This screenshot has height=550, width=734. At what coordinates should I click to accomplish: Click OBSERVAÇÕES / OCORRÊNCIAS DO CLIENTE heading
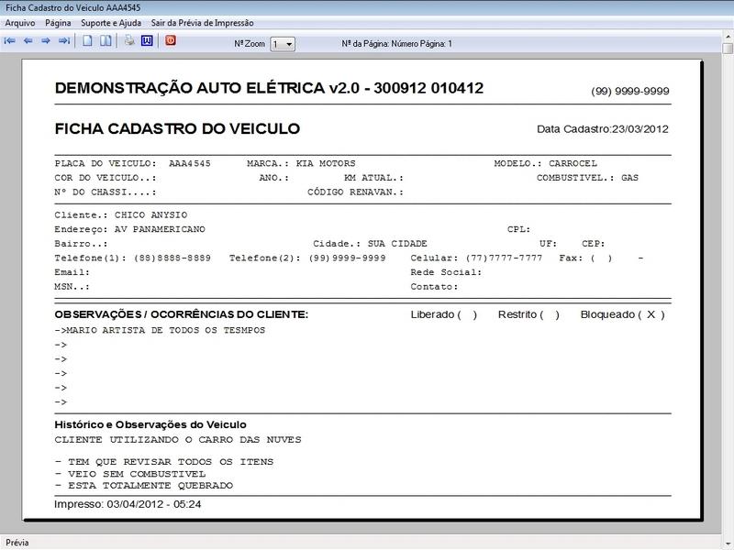[x=182, y=314]
